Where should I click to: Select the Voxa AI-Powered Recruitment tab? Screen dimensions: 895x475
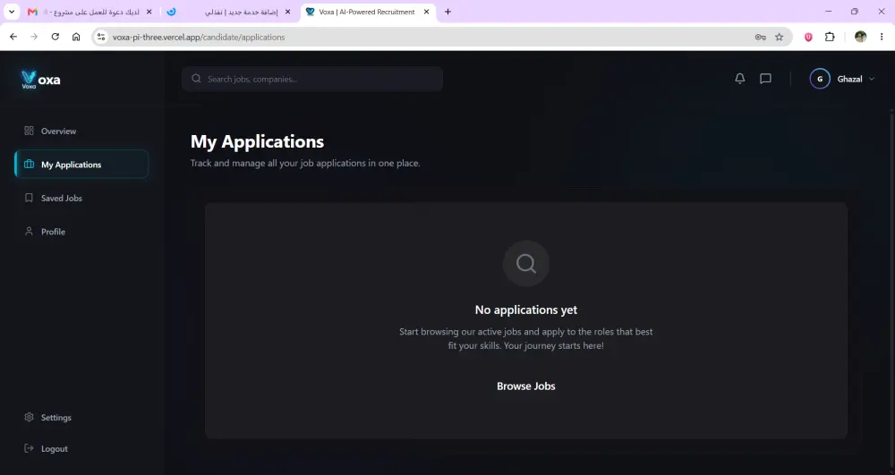click(x=367, y=12)
